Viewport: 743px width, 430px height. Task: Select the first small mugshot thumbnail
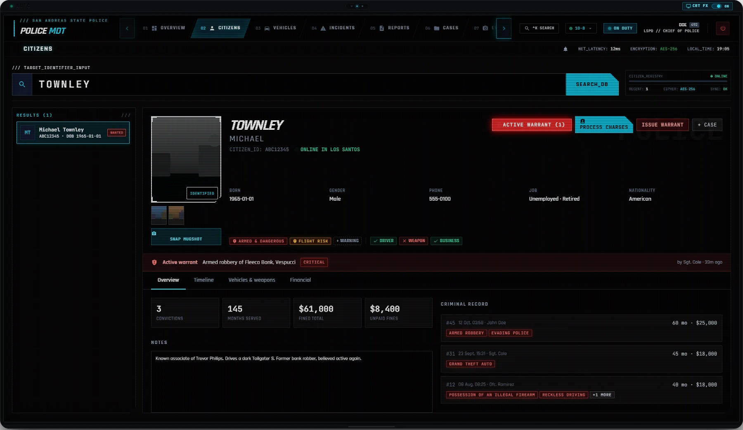159,215
